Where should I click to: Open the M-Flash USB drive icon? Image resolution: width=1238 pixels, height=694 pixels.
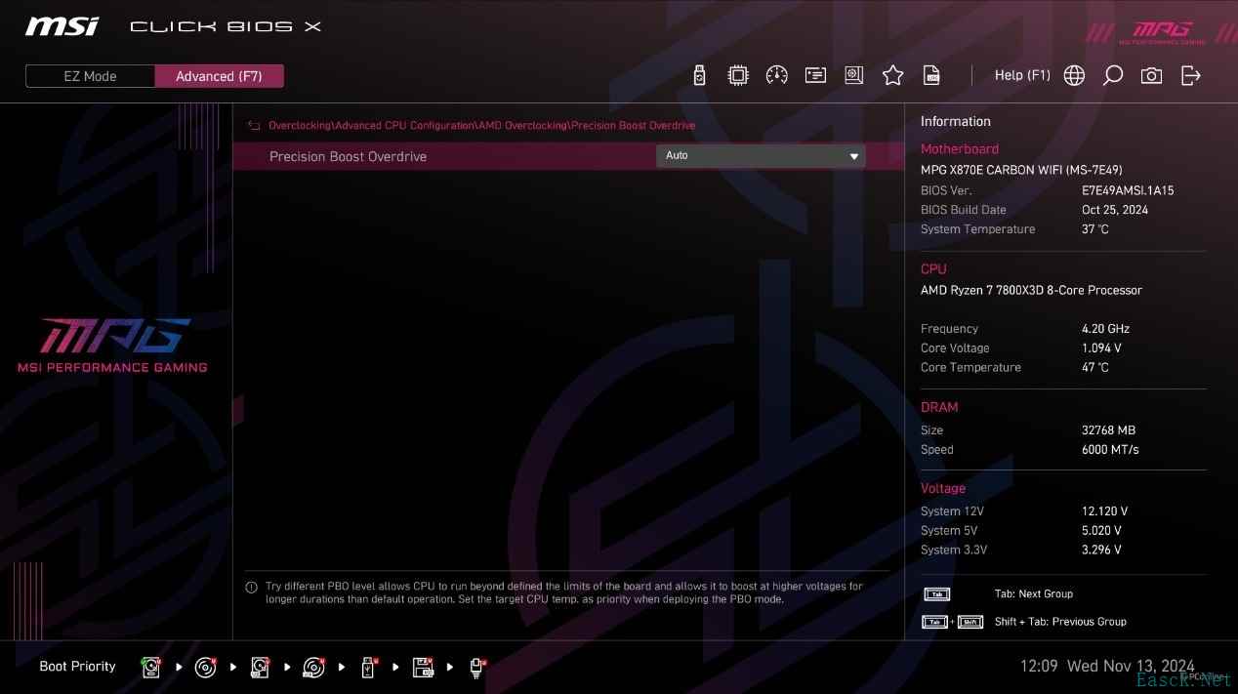[699, 75]
